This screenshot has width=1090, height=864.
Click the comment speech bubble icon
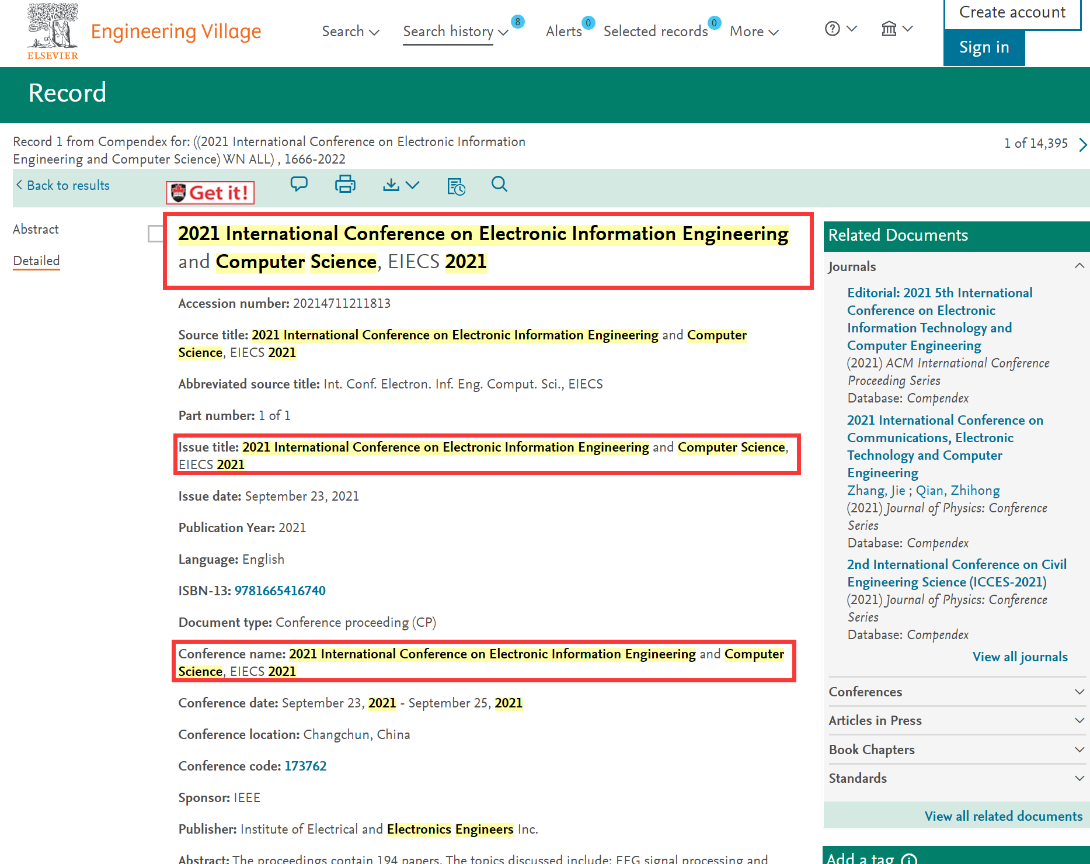pos(299,185)
